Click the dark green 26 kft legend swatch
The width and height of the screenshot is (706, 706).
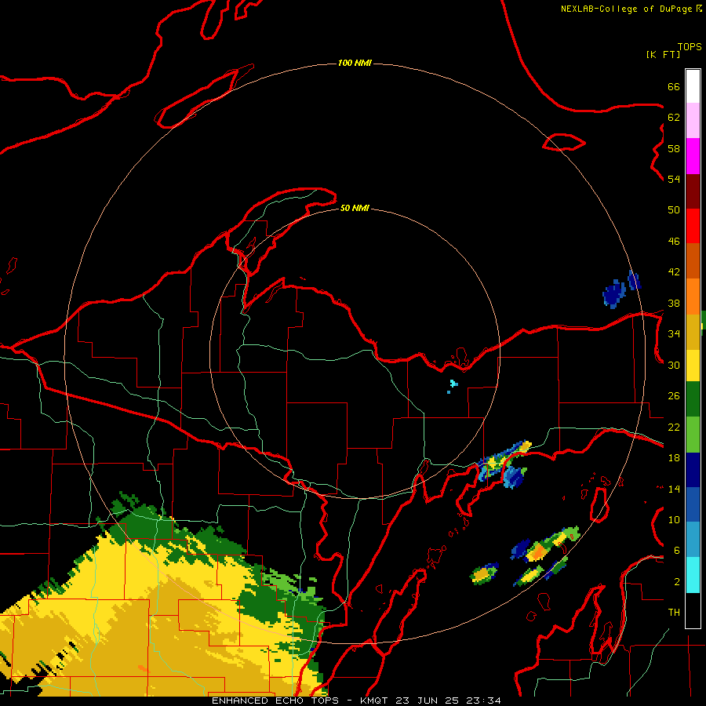(x=693, y=399)
